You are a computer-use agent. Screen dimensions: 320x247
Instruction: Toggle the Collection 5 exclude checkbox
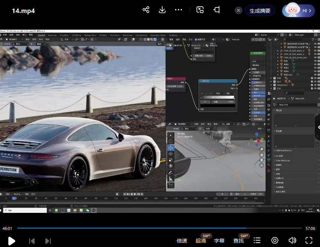311,85
